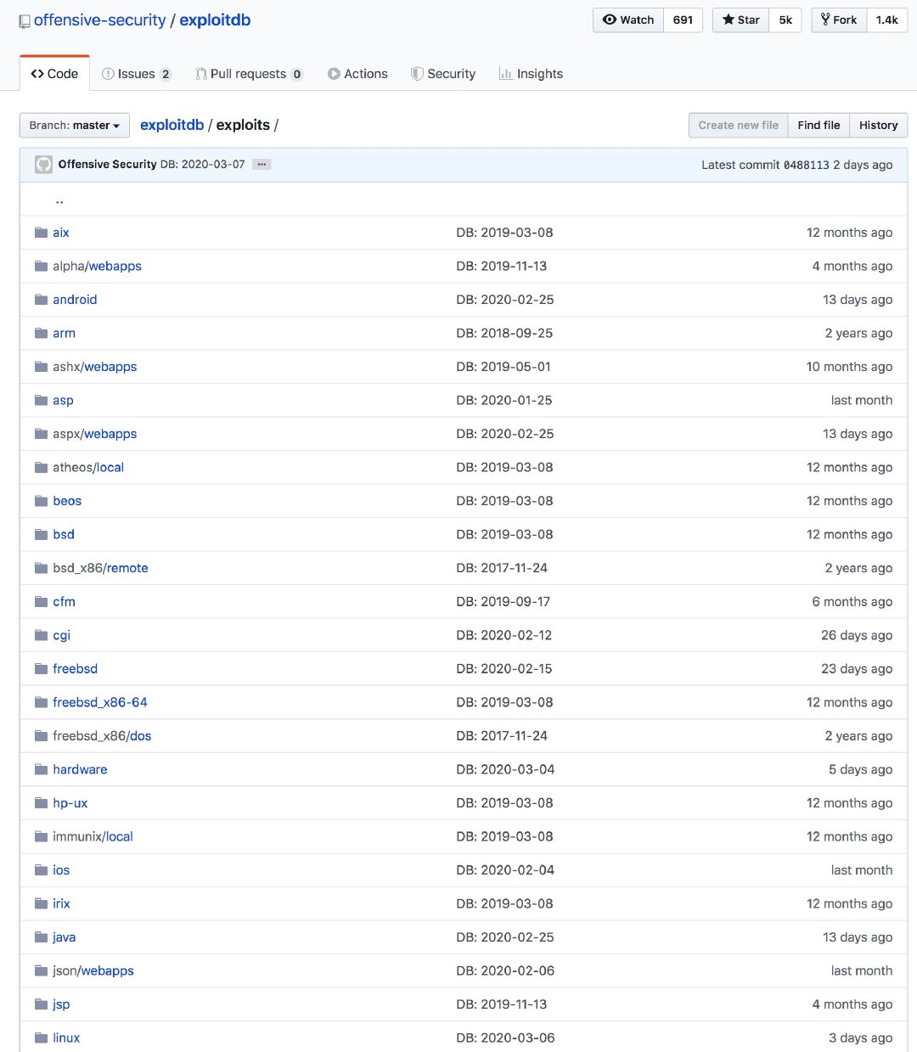917x1052 pixels.
Task: Star the exploitdb repository
Action: [x=741, y=20]
